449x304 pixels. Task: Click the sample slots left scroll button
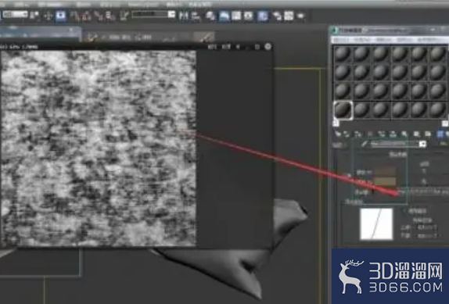click(x=336, y=123)
